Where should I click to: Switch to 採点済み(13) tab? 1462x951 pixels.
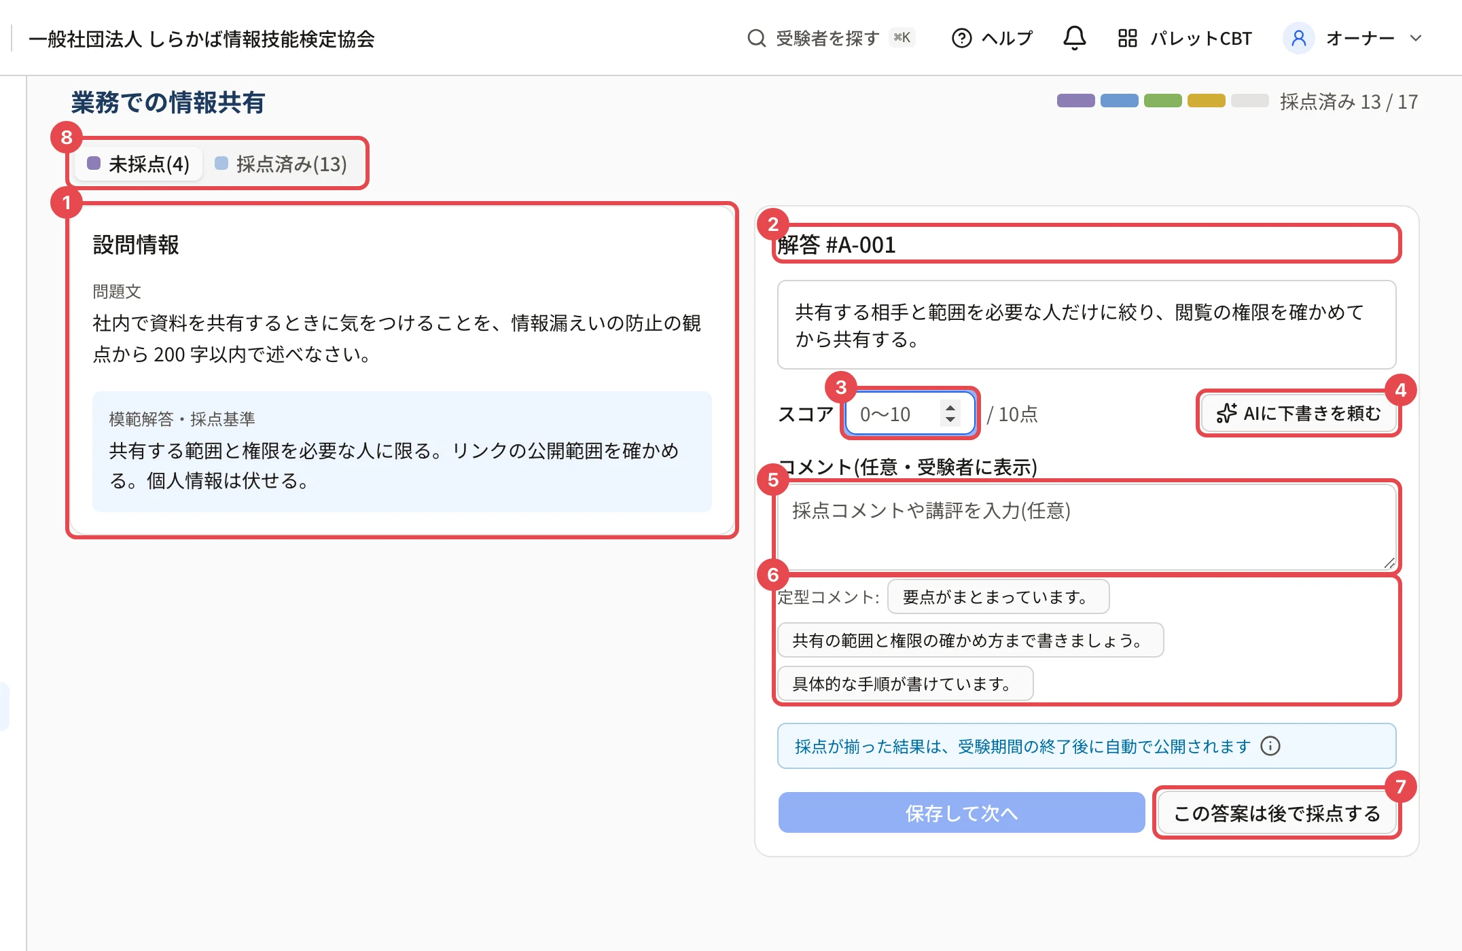tap(281, 164)
